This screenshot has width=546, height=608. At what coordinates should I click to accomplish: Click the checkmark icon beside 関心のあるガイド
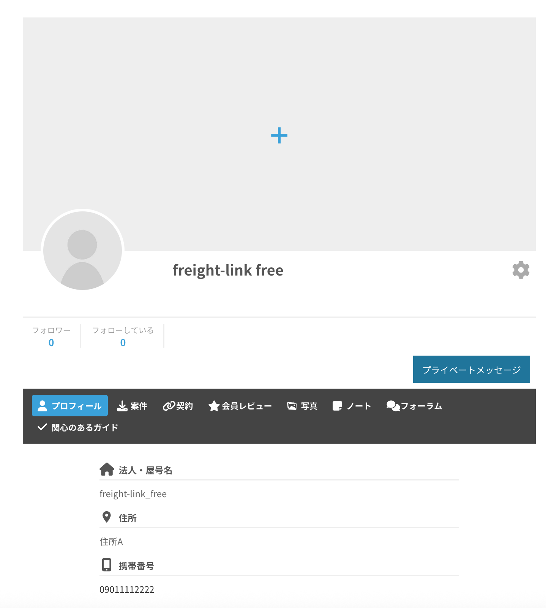point(42,427)
